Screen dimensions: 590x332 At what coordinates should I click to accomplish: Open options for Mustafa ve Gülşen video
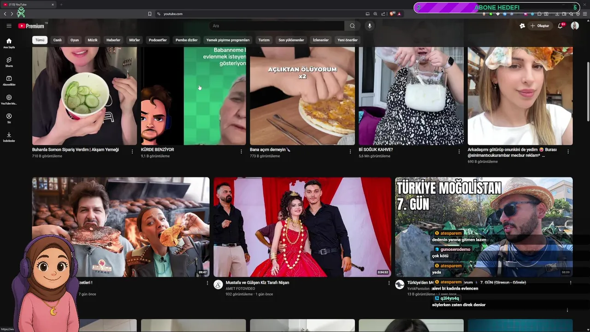tap(389, 283)
